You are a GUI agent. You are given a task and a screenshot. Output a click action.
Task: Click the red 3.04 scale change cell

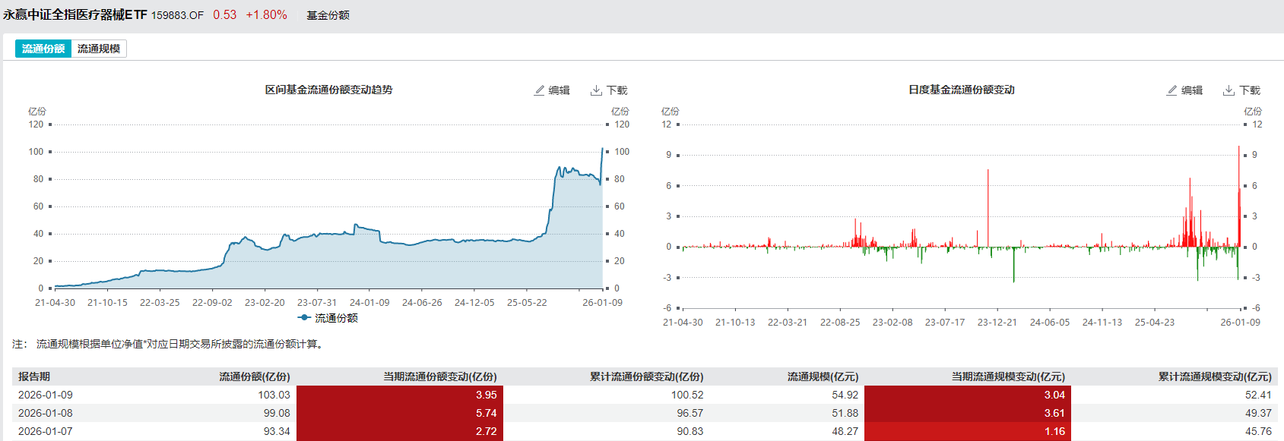point(968,395)
